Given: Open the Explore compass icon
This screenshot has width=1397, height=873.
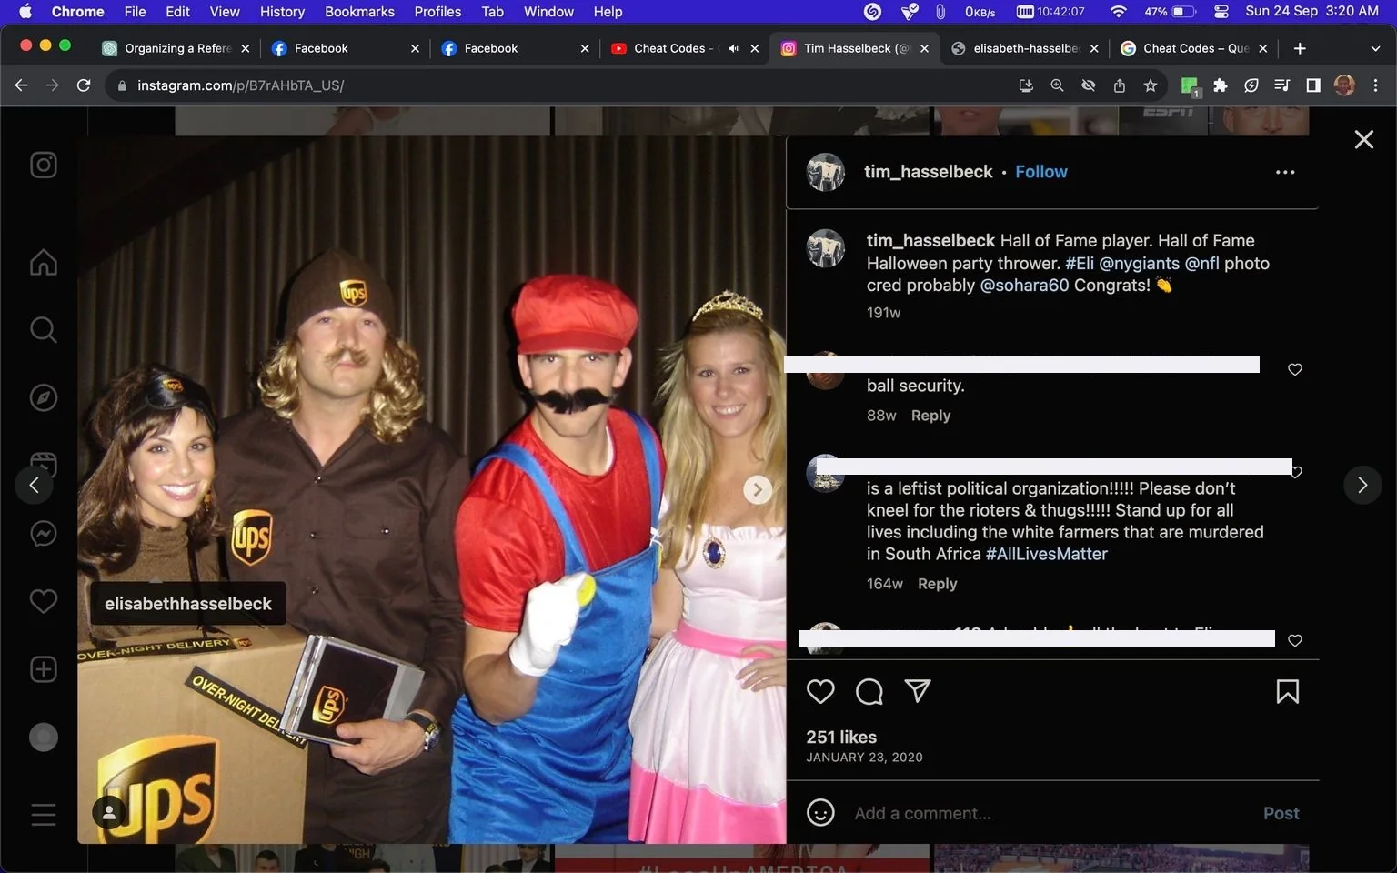Looking at the screenshot, I should click(44, 397).
